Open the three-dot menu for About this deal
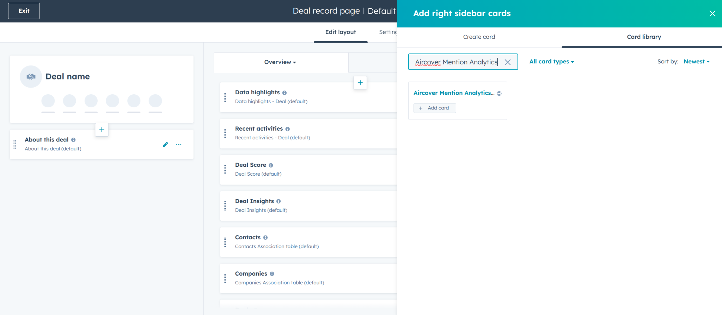The height and width of the screenshot is (315, 722). pos(179,144)
